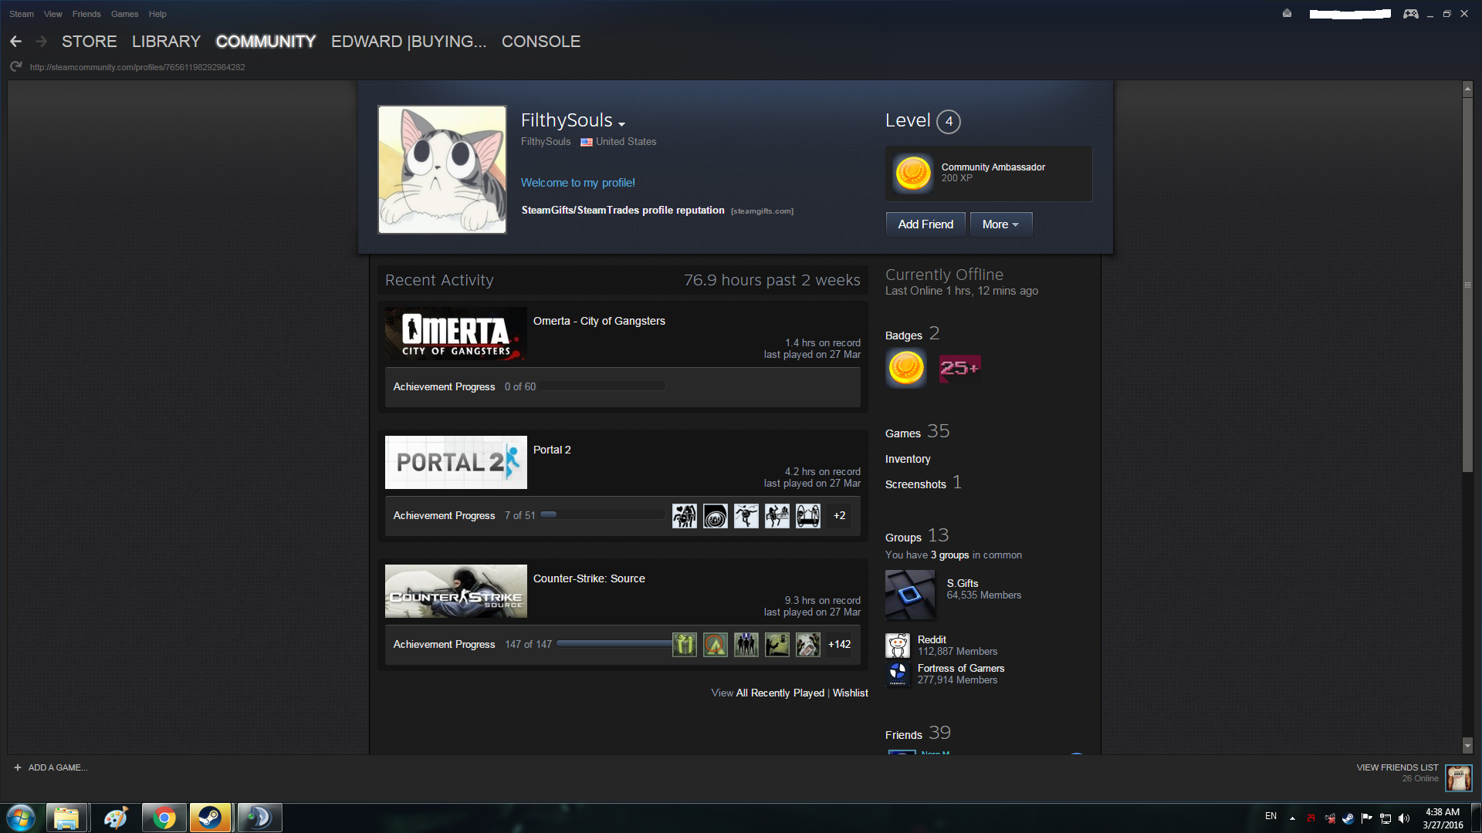
Task: Expand the More dropdown button
Action: (x=1000, y=224)
